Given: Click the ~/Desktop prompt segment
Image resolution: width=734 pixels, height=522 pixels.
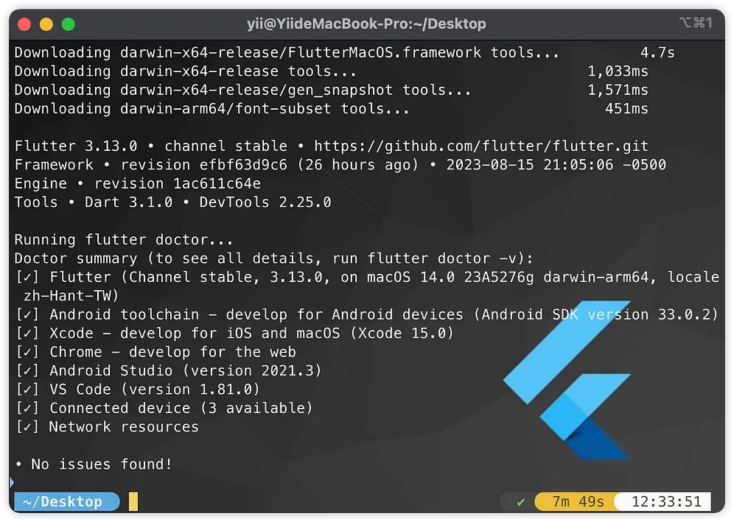Looking at the screenshot, I should [x=66, y=501].
